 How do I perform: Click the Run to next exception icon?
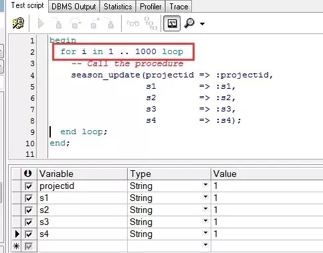[110, 23]
